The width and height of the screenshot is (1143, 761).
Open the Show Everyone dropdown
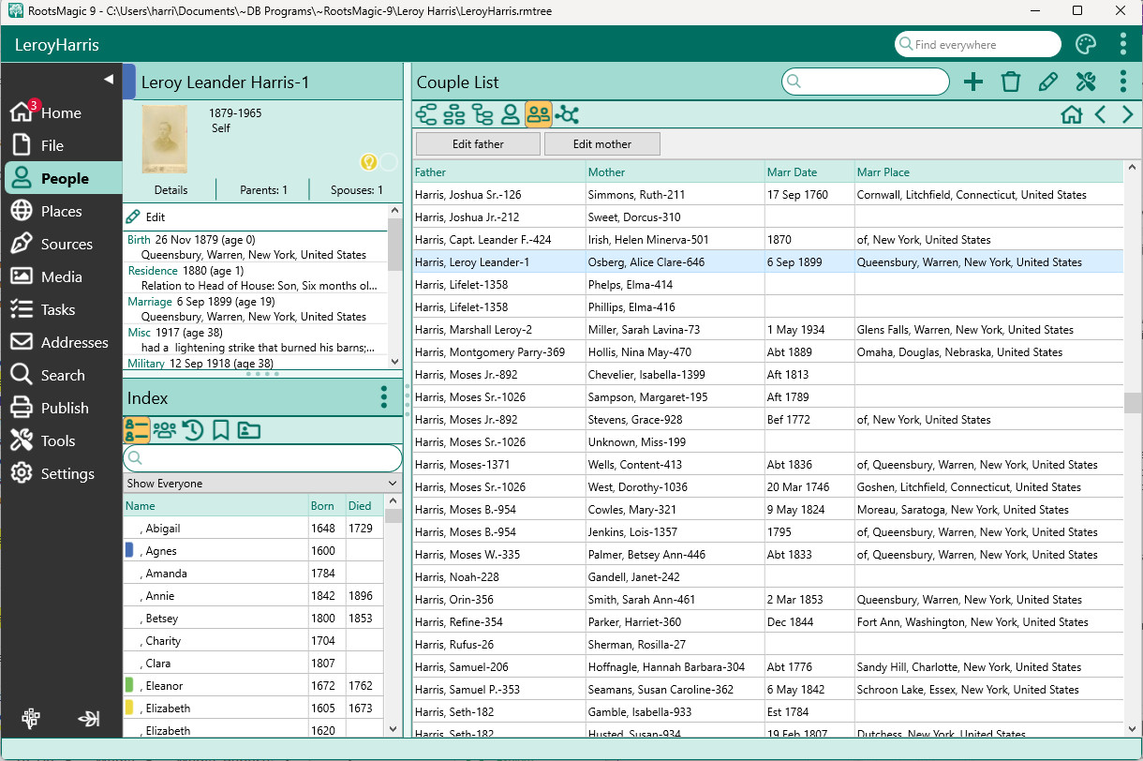click(262, 484)
